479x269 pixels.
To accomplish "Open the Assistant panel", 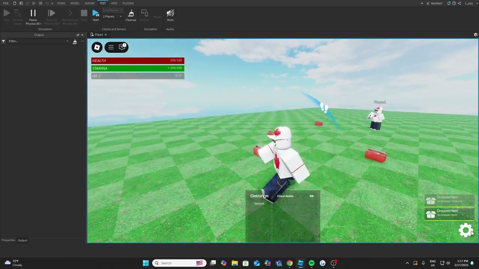I will pos(434,3).
